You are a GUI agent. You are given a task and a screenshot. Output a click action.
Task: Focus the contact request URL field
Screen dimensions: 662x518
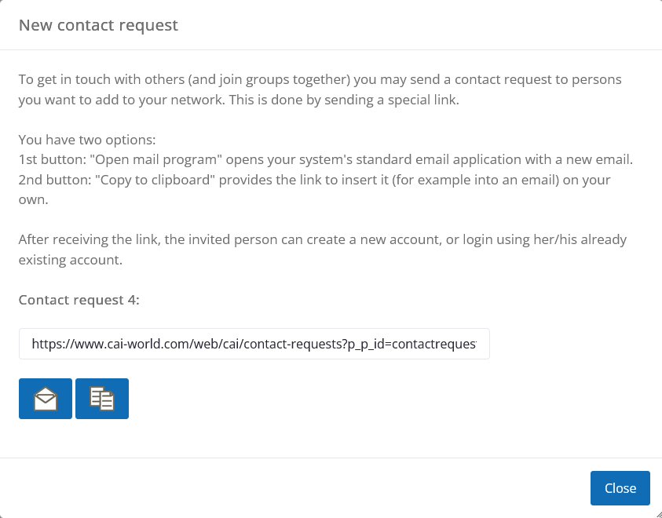coord(254,344)
